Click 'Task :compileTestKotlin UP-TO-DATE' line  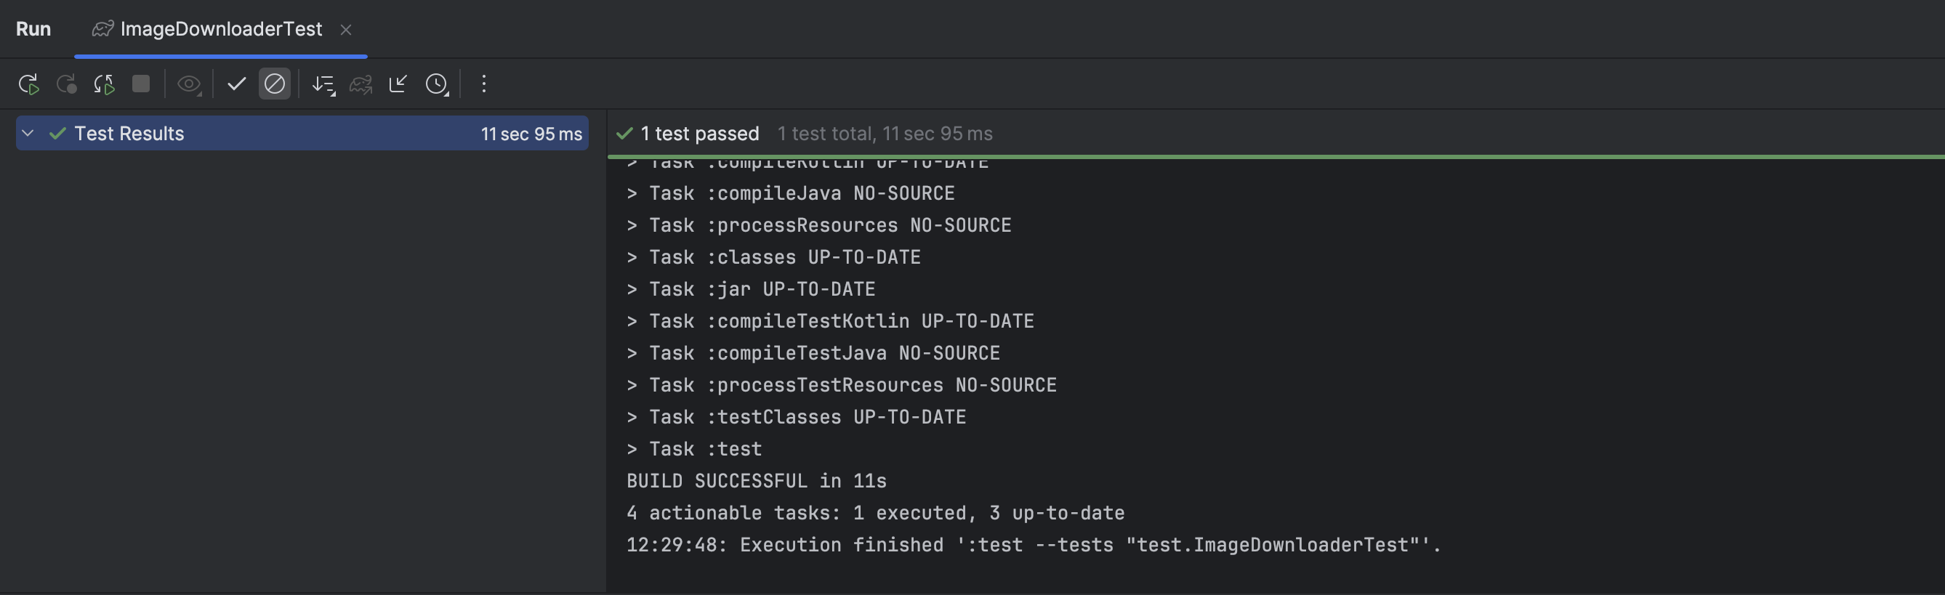pos(831,321)
